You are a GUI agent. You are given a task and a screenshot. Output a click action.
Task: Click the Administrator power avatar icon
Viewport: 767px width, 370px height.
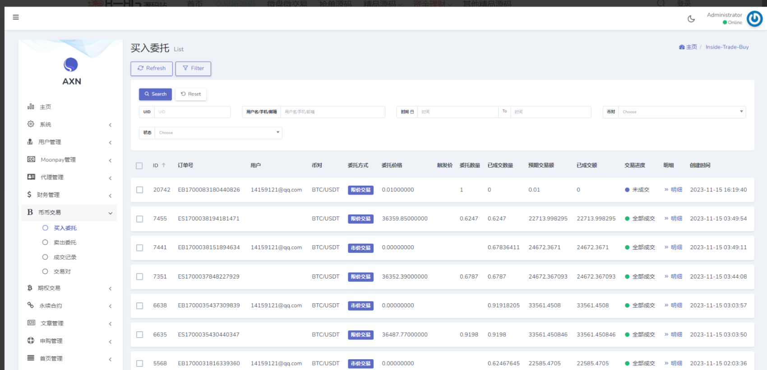point(754,19)
